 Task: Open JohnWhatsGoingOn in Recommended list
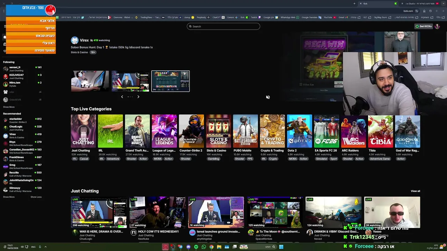[x=22, y=182]
